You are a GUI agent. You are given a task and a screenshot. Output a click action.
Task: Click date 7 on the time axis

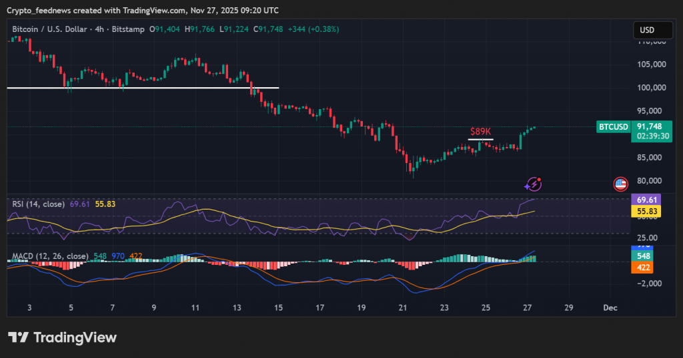click(x=112, y=307)
